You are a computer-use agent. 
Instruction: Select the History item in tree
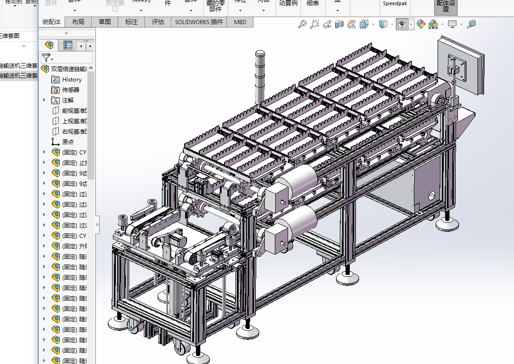tap(72, 80)
